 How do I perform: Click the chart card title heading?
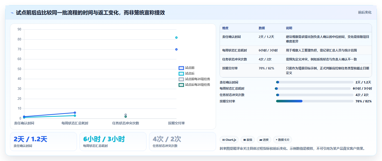[90, 13]
